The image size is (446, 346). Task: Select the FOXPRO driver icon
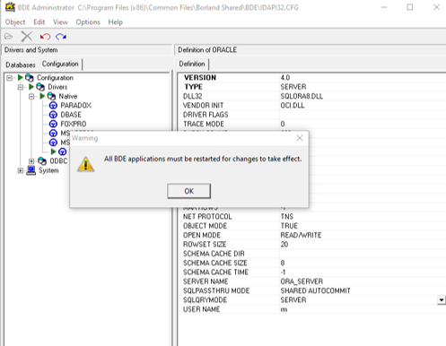53,124
